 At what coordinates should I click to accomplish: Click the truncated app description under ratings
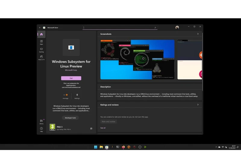tap(71, 108)
